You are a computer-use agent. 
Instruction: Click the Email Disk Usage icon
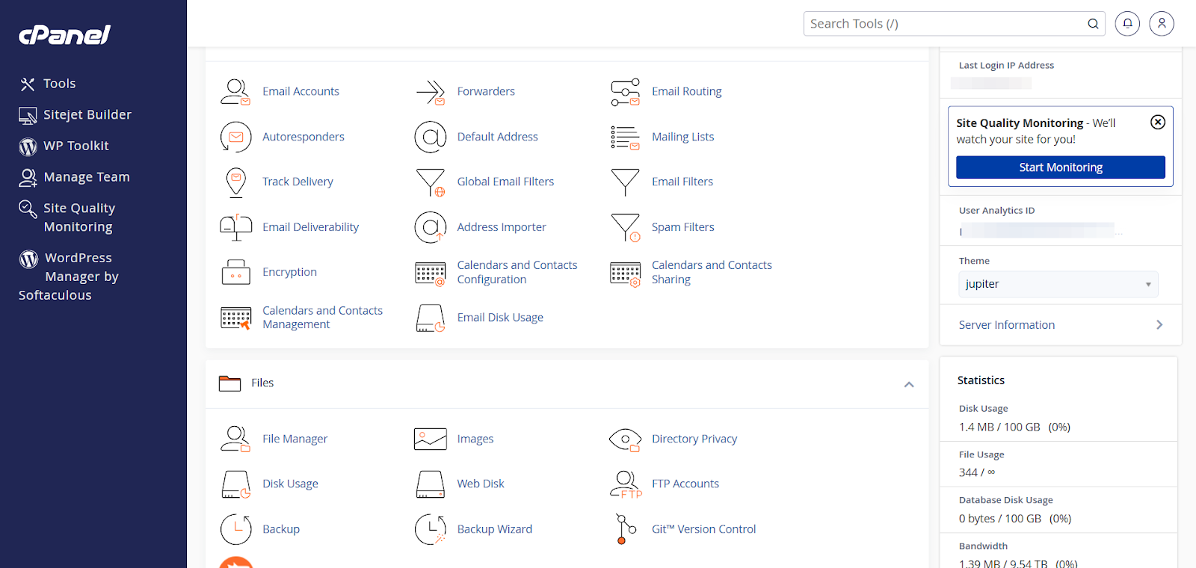(x=431, y=318)
